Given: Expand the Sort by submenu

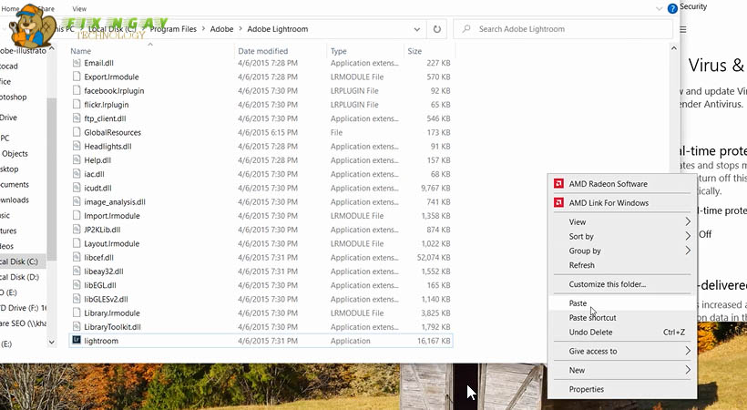Looking at the screenshot, I should (688, 236).
